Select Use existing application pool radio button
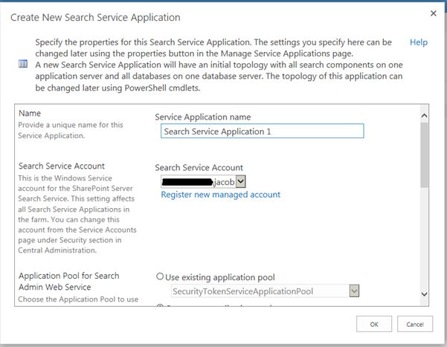The height and width of the screenshot is (347, 447). [x=160, y=276]
